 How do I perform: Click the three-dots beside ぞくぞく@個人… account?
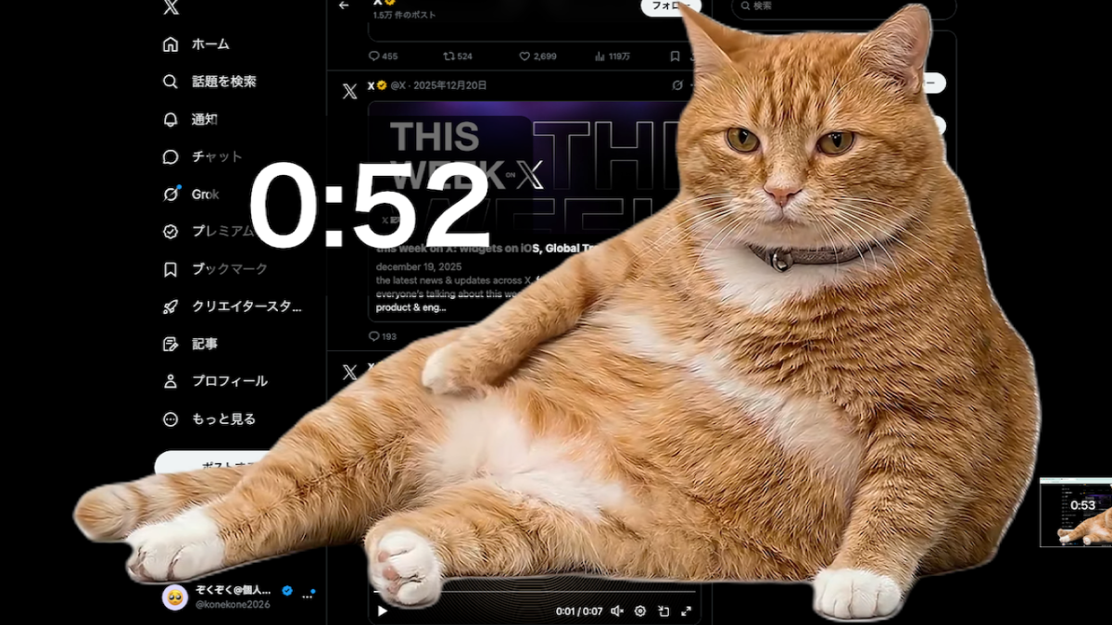308,597
